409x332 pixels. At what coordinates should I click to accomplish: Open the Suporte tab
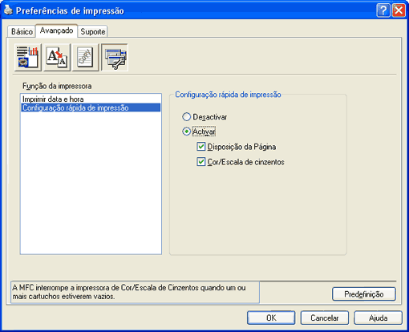93,31
